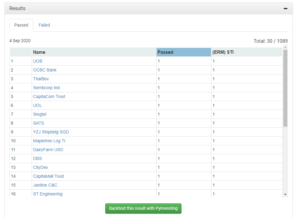Open the CapitaMall Trust link
The width and height of the screenshot is (298, 218).
(48, 176)
